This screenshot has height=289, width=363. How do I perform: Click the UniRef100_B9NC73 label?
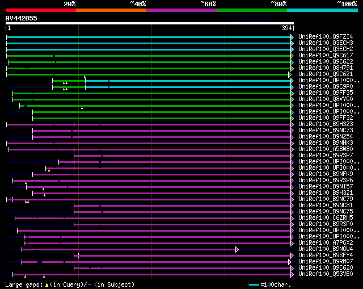(326, 130)
